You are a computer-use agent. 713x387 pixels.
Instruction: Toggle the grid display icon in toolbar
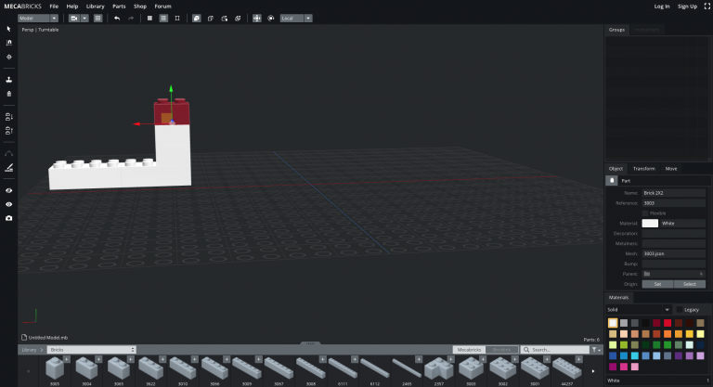click(x=97, y=19)
